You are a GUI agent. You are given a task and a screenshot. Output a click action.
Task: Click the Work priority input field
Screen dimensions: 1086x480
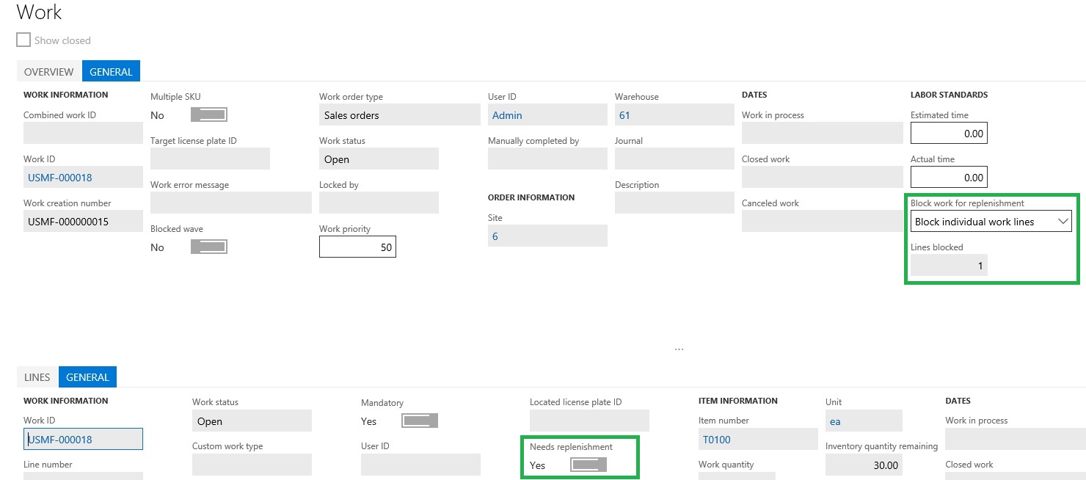click(357, 247)
